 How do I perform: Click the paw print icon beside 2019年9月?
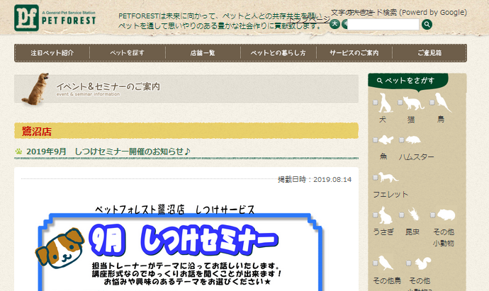[x=18, y=152]
